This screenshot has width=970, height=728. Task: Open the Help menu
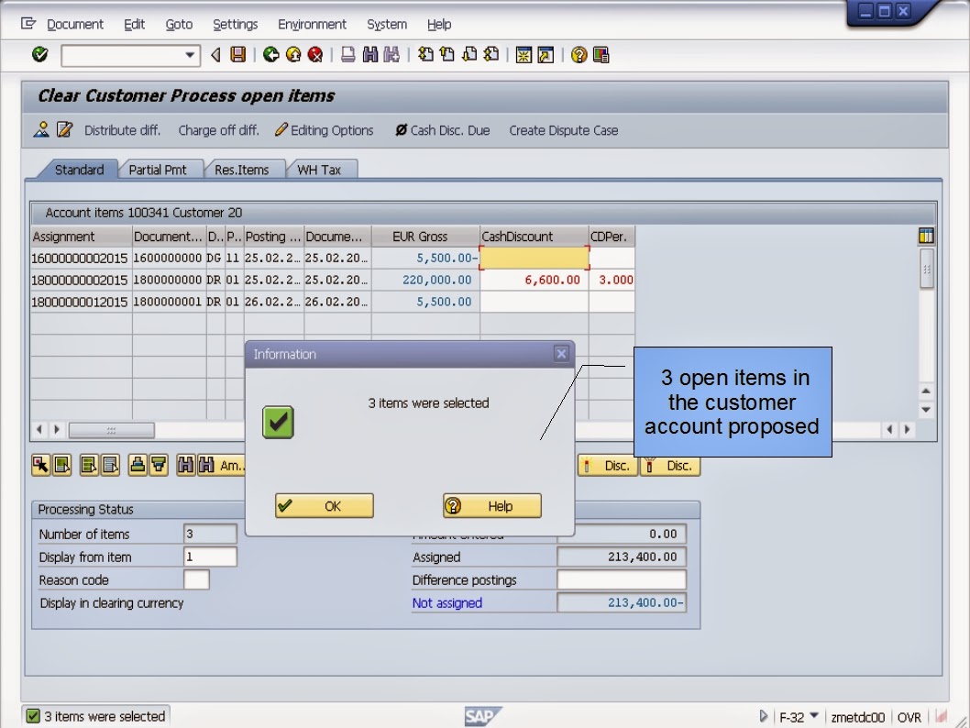point(439,24)
